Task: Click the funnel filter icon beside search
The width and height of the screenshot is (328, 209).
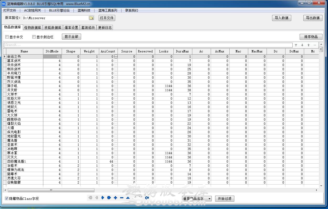Action: click(296, 45)
